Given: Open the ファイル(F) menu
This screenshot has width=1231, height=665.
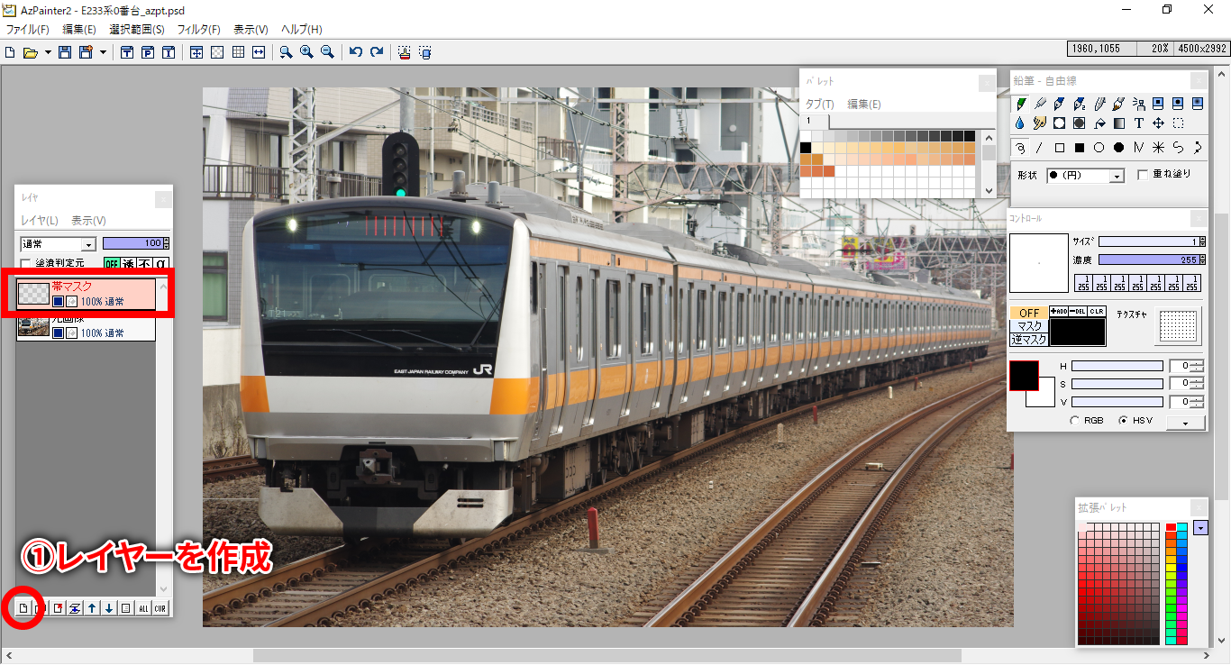Looking at the screenshot, I should pos(27,30).
